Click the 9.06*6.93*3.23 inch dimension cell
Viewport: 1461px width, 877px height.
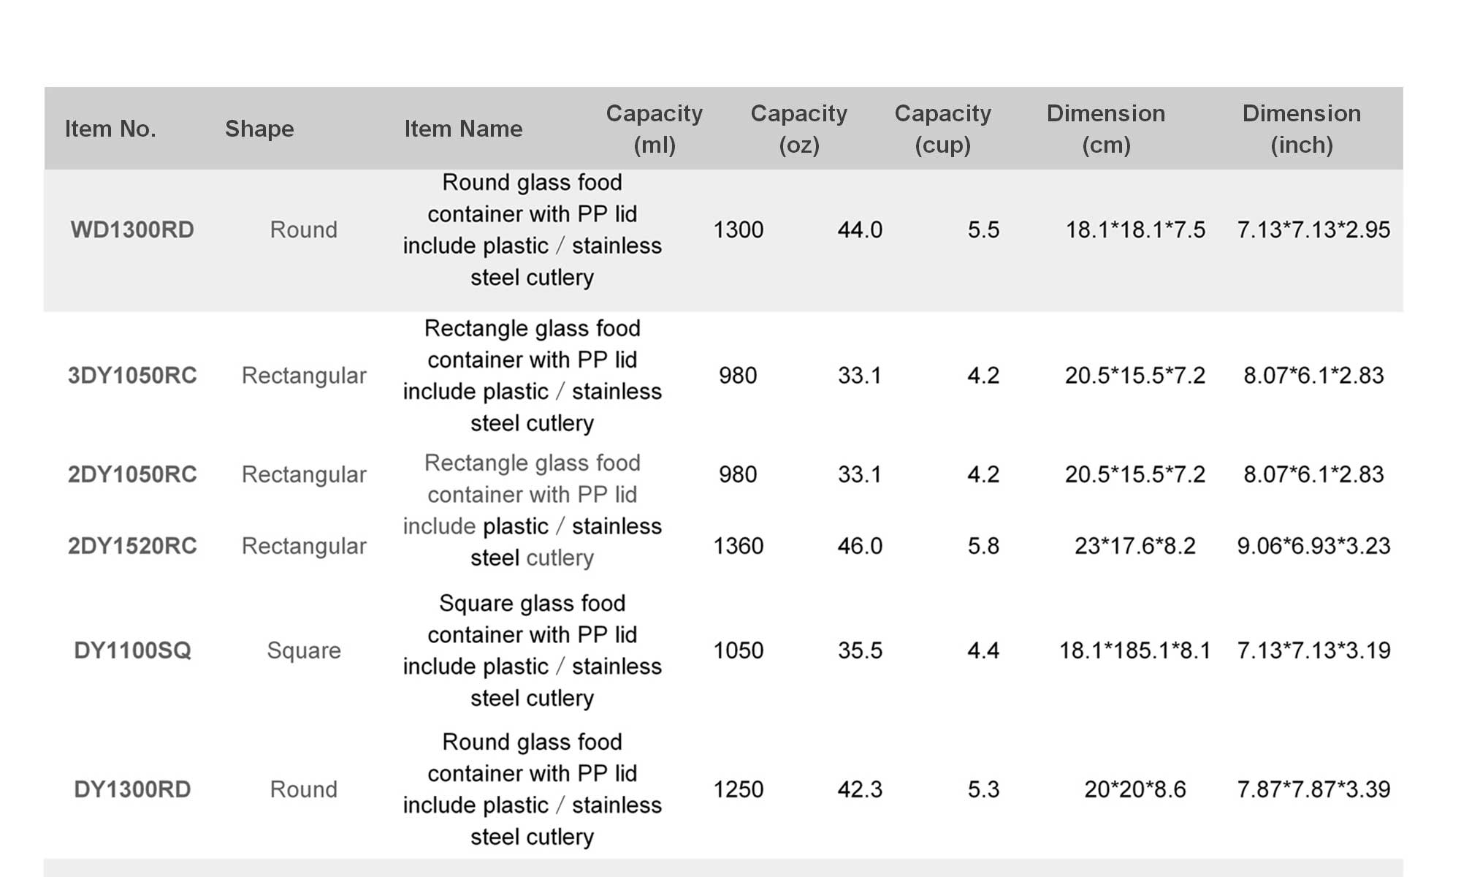pos(1313,546)
